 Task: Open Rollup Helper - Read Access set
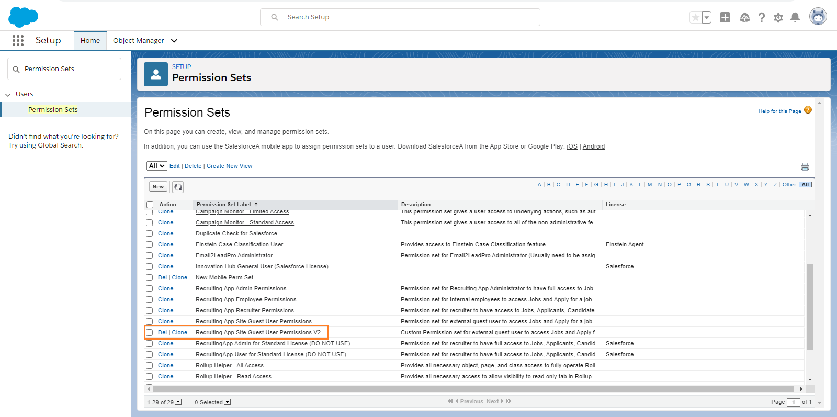[x=233, y=377]
